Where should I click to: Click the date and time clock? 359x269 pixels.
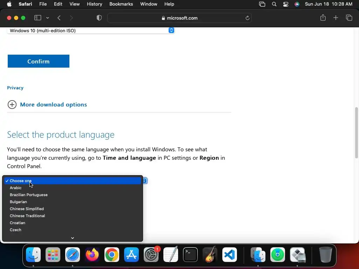click(328, 4)
